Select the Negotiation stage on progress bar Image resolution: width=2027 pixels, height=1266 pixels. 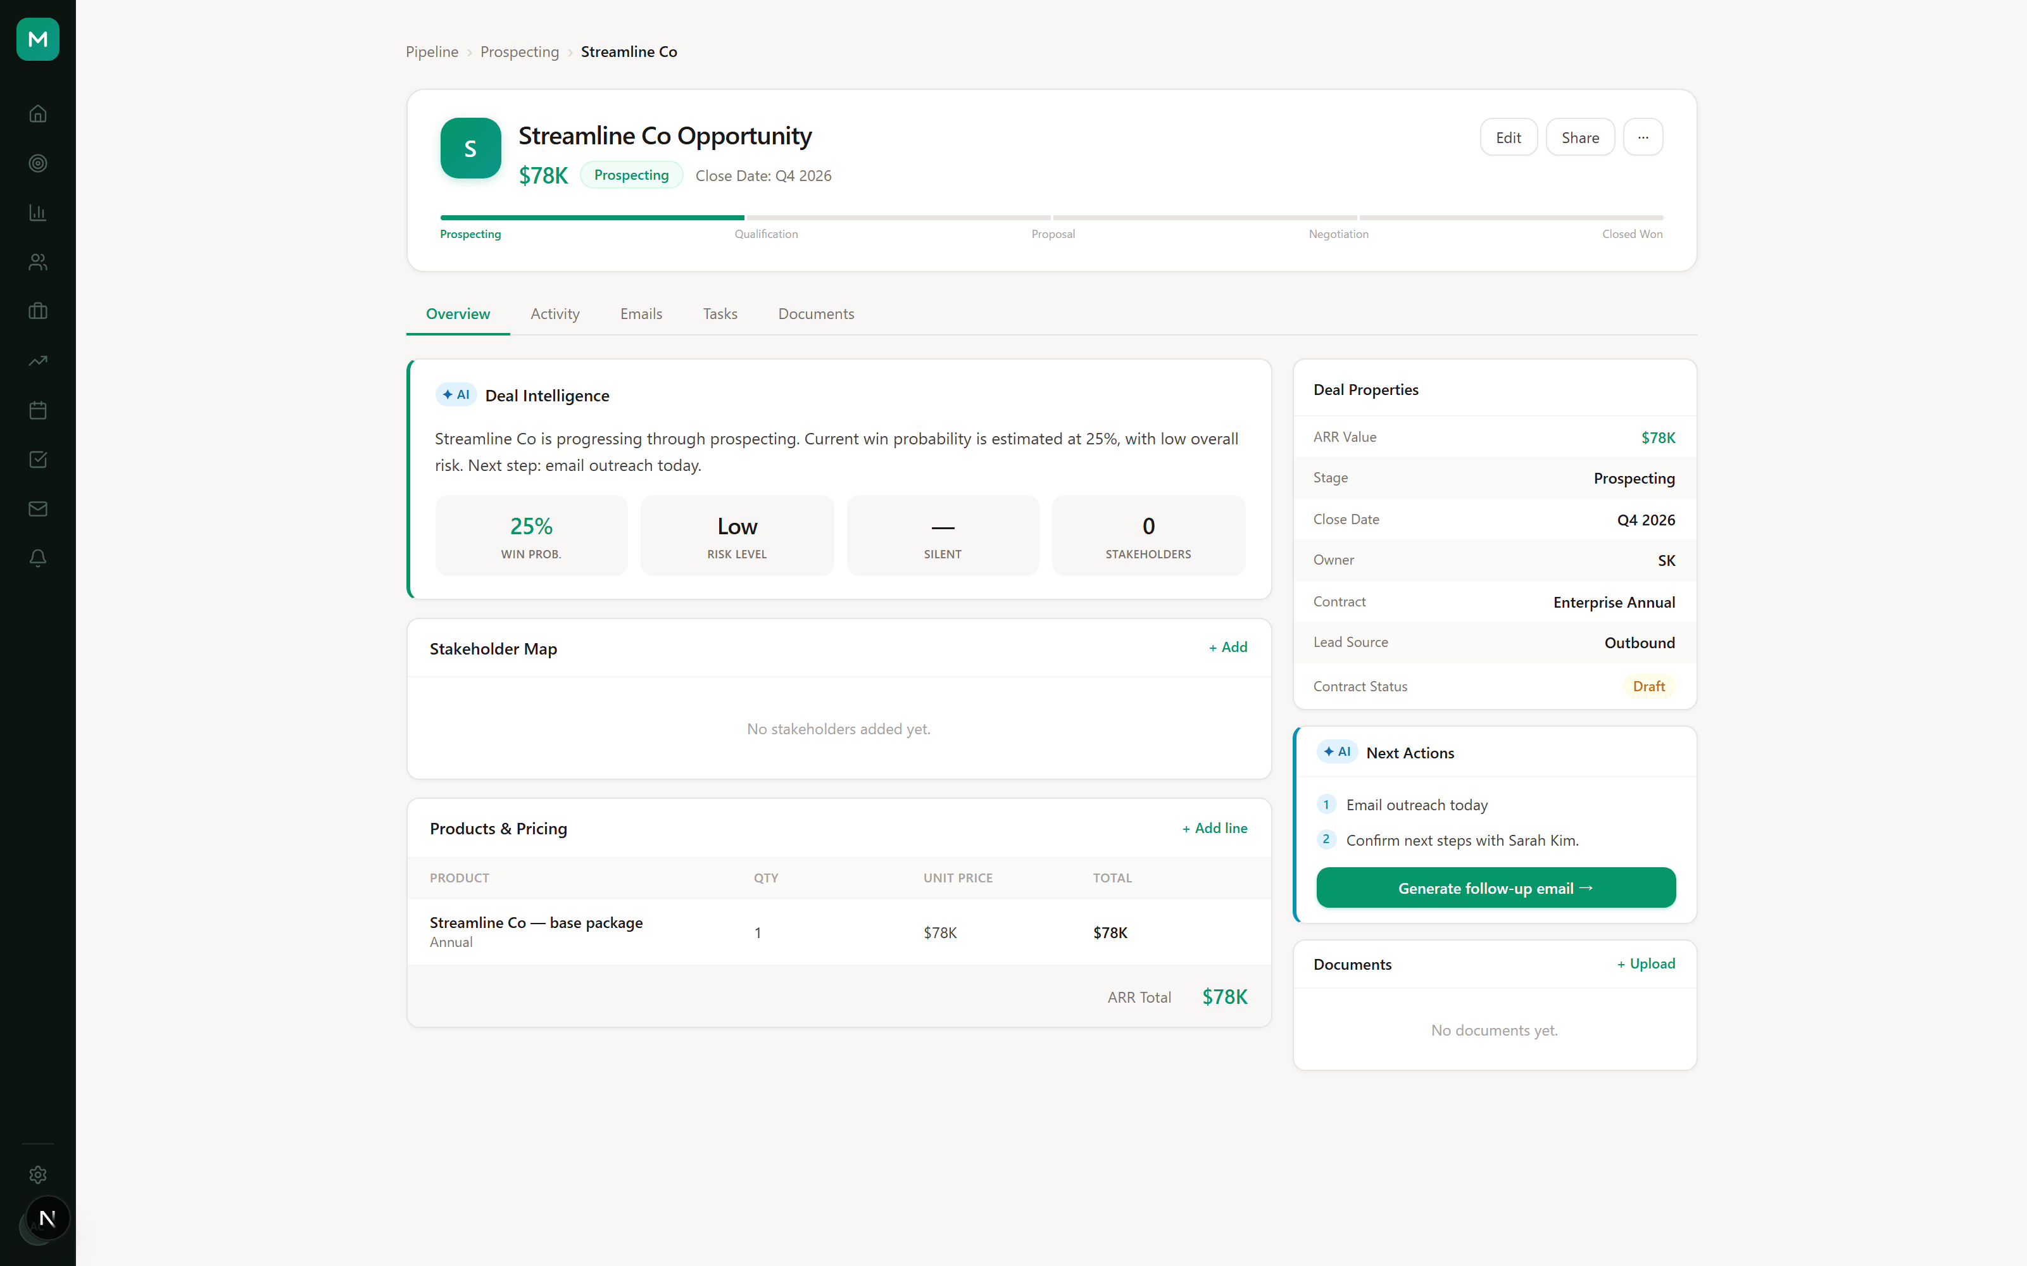[x=1339, y=234]
